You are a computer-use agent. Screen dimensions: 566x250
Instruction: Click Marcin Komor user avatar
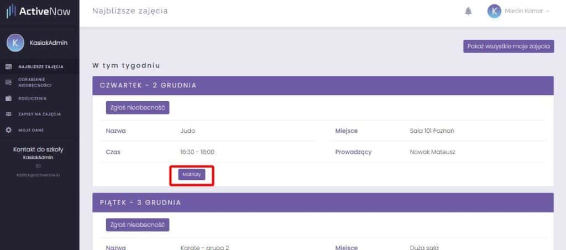point(494,11)
